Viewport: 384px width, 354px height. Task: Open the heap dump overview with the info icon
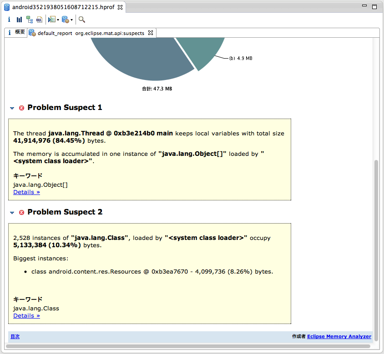click(9, 20)
